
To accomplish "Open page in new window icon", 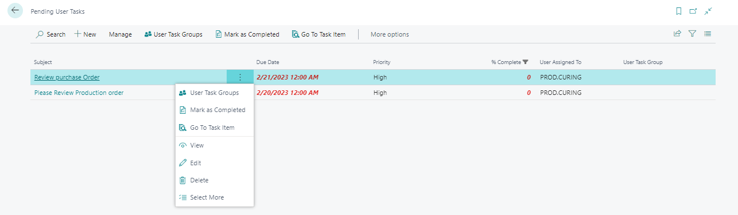I will pos(693,11).
